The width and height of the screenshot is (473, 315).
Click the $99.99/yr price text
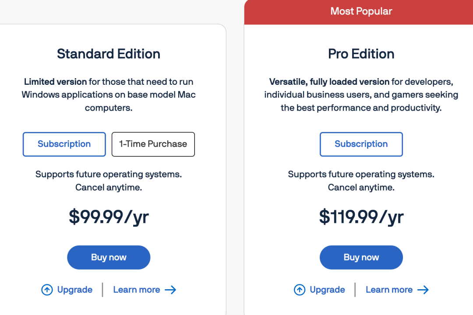pos(109,217)
